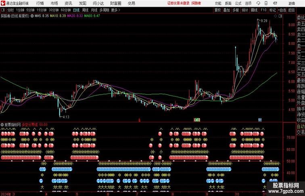305x196 pixels.
Task: Switch to 周线 weekly period
Action: pos(85,10)
